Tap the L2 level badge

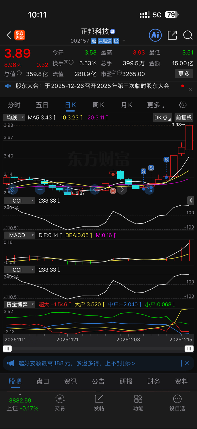tap(116, 41)
